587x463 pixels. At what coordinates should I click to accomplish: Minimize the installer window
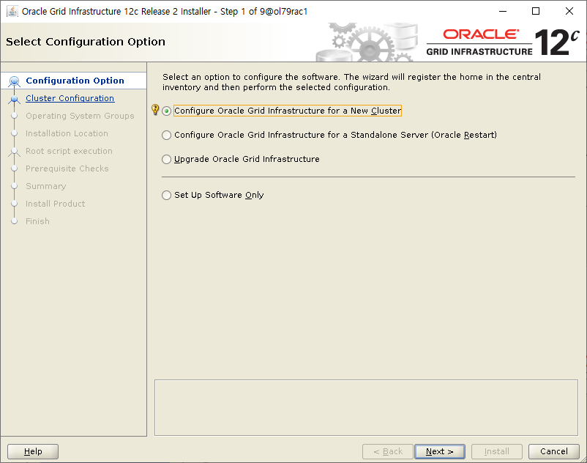tap(503, 11)
